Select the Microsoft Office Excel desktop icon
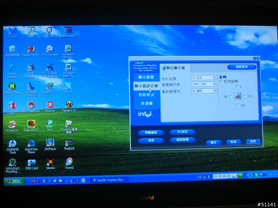Viewport: 278px width, 208px height. click(x=68, y=51)
